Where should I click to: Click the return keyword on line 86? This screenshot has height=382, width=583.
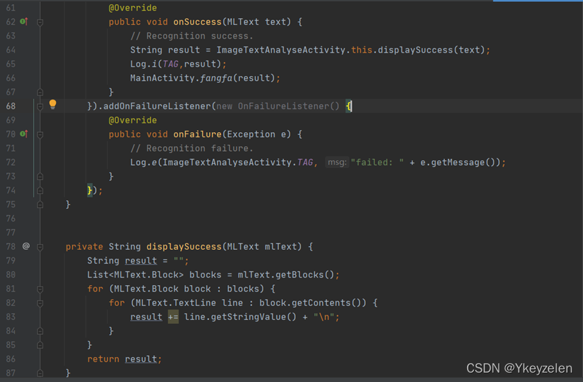tap(103, 359)
